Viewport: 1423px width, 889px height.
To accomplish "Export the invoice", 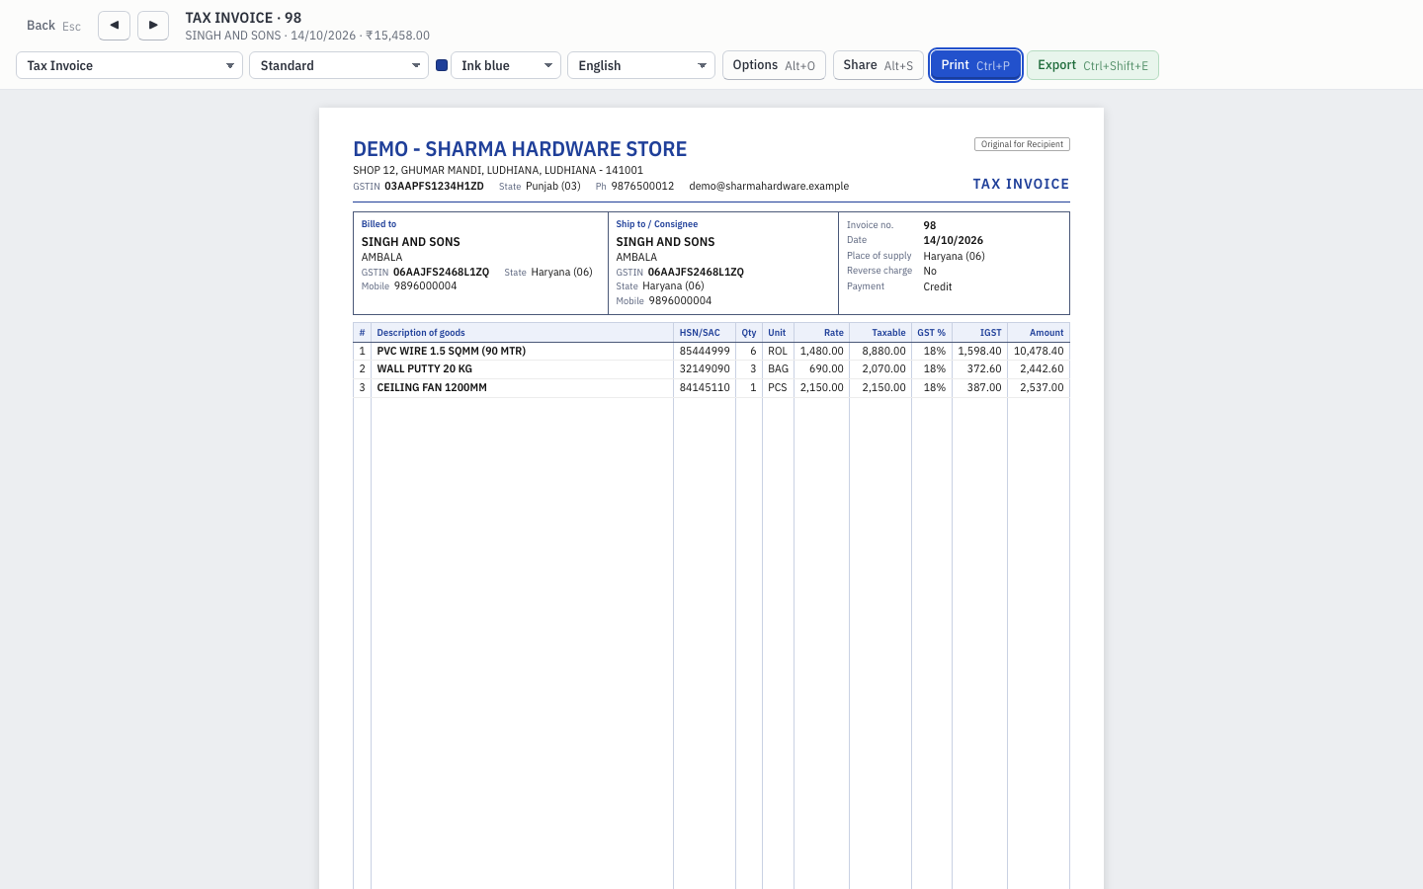I will (1093, 65).
